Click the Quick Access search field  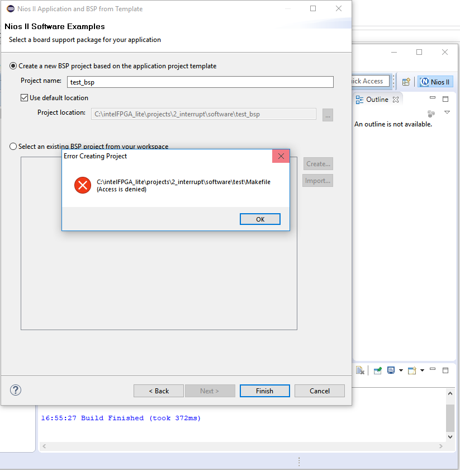pyautogui.click(x=371, y=81)
